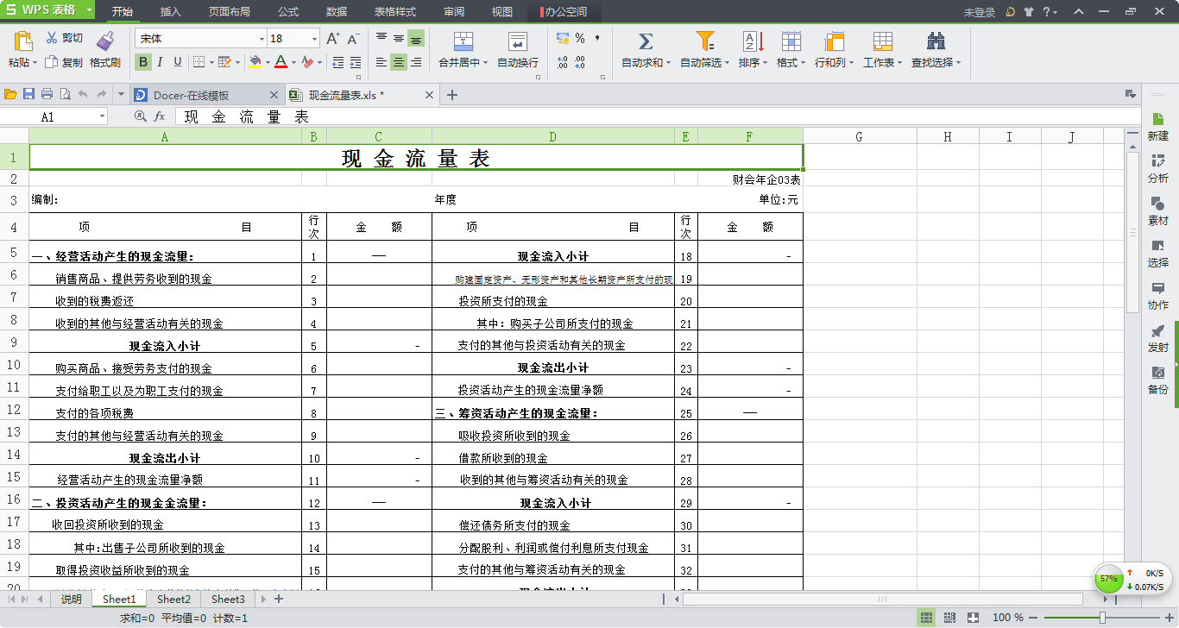Click the Undo arrow
The image size is (1179, 628).
click(x=83, y=94)
